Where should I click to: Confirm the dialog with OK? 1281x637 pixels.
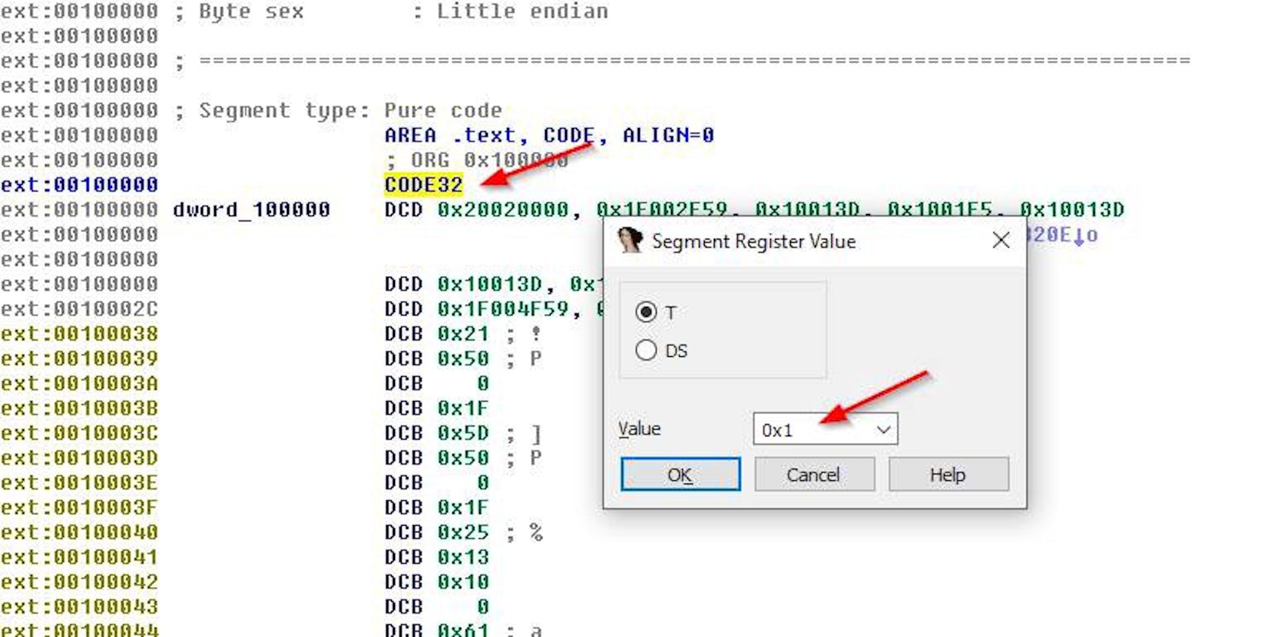[680, 475]
